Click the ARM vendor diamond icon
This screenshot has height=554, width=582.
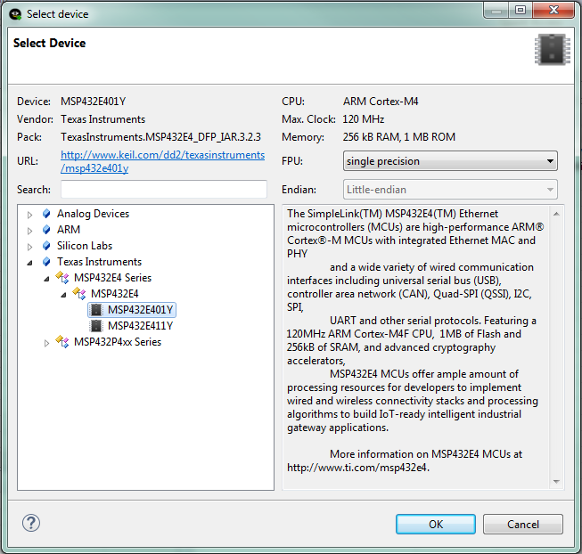click(x=46, y=230)
